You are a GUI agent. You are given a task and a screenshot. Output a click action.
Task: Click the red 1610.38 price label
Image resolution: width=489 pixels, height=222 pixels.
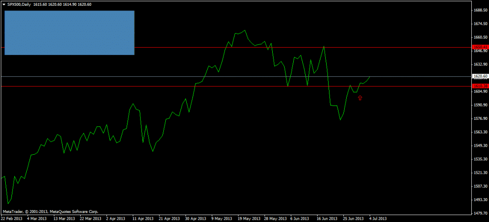pyautogui.click(x=480, y=86)
